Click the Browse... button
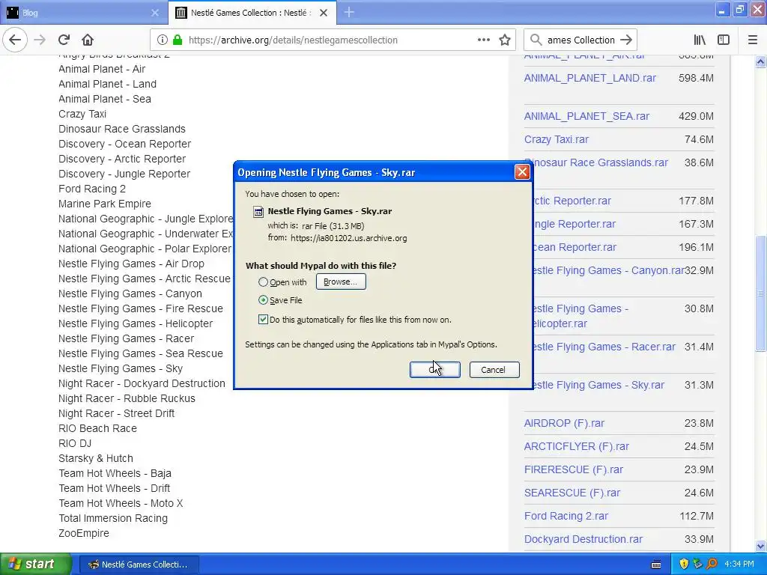This screenshot has height=575, width=767. point(341,282)
